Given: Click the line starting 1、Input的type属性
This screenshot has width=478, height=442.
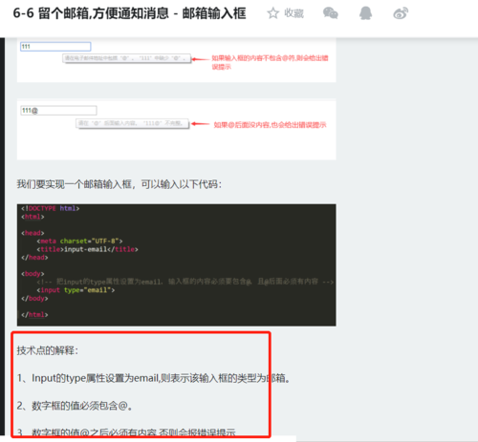Looking at the screenshot, I should pyautogui.click(x=153, y=378).
